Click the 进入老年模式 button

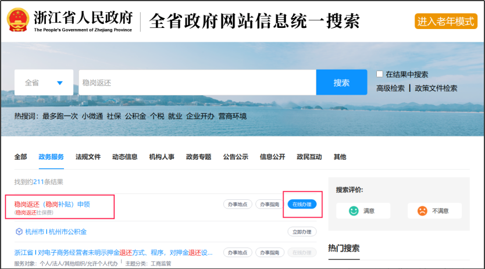pos(445,21)
